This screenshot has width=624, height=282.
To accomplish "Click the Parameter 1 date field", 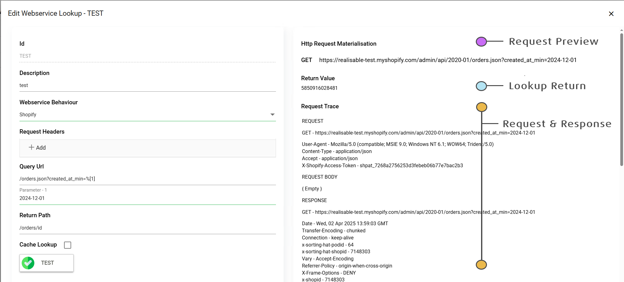I will tap(147, 198).
